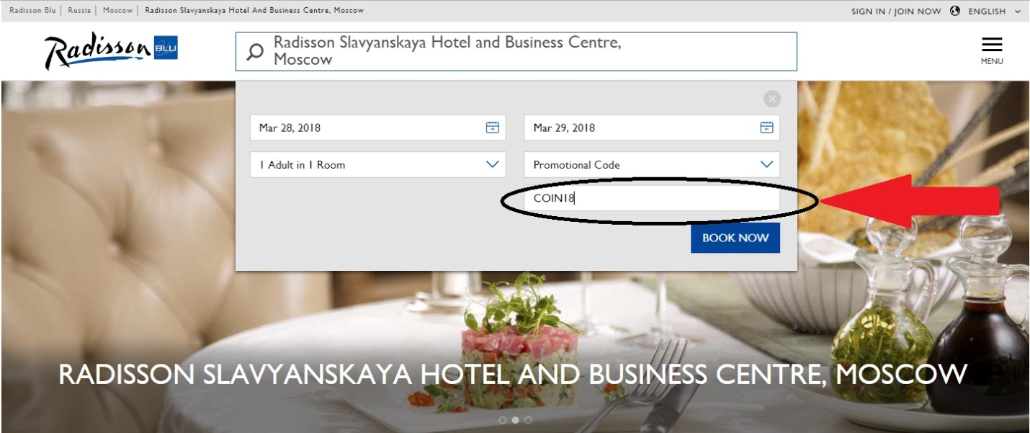Image resolution: width=1030 pixels, height=433 pixels.
Task: Open check-out date calendar icon
Action: (766, 128)
